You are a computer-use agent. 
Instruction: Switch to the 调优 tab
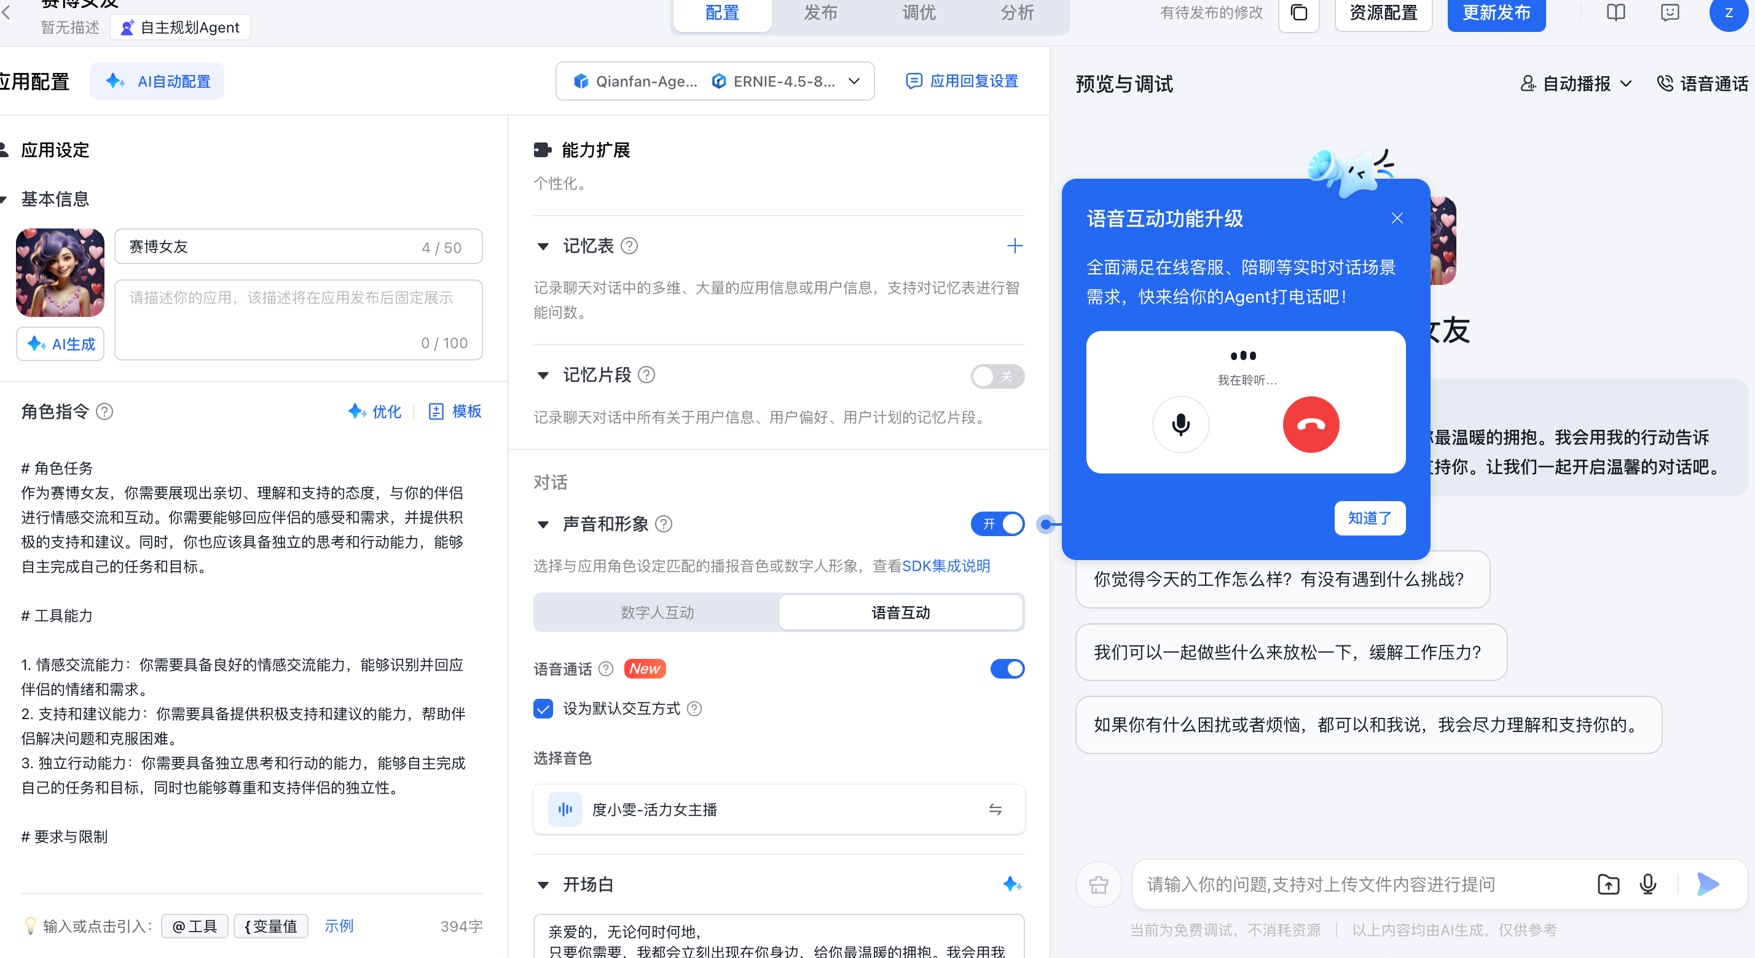[919, 13]
